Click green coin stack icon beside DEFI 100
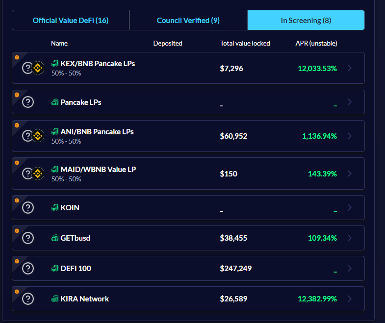This screenshot has width=385, height=323. tap(55, 269)
